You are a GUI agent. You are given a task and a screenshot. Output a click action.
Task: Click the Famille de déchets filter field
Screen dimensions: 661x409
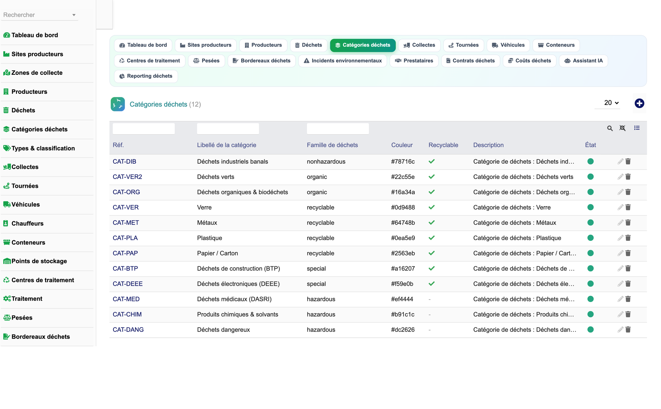(338, 129)
